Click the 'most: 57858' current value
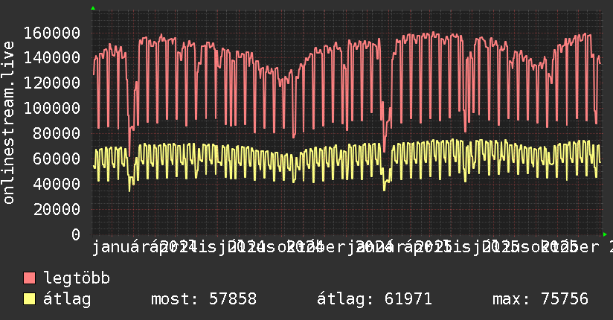613x320 pixels. [x=204, y=299]
